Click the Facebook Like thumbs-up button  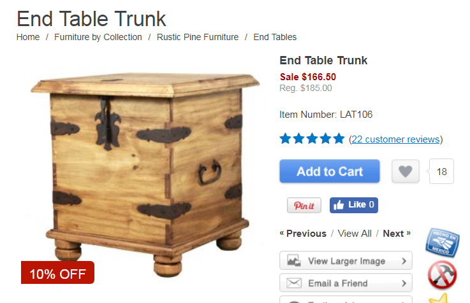click(x=354, y=205)
